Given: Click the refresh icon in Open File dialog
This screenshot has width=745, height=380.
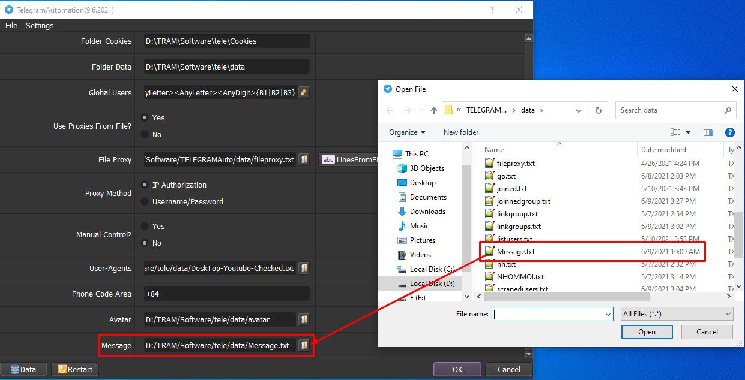Looking at the screenshot, I should click(x=598, y=110).
